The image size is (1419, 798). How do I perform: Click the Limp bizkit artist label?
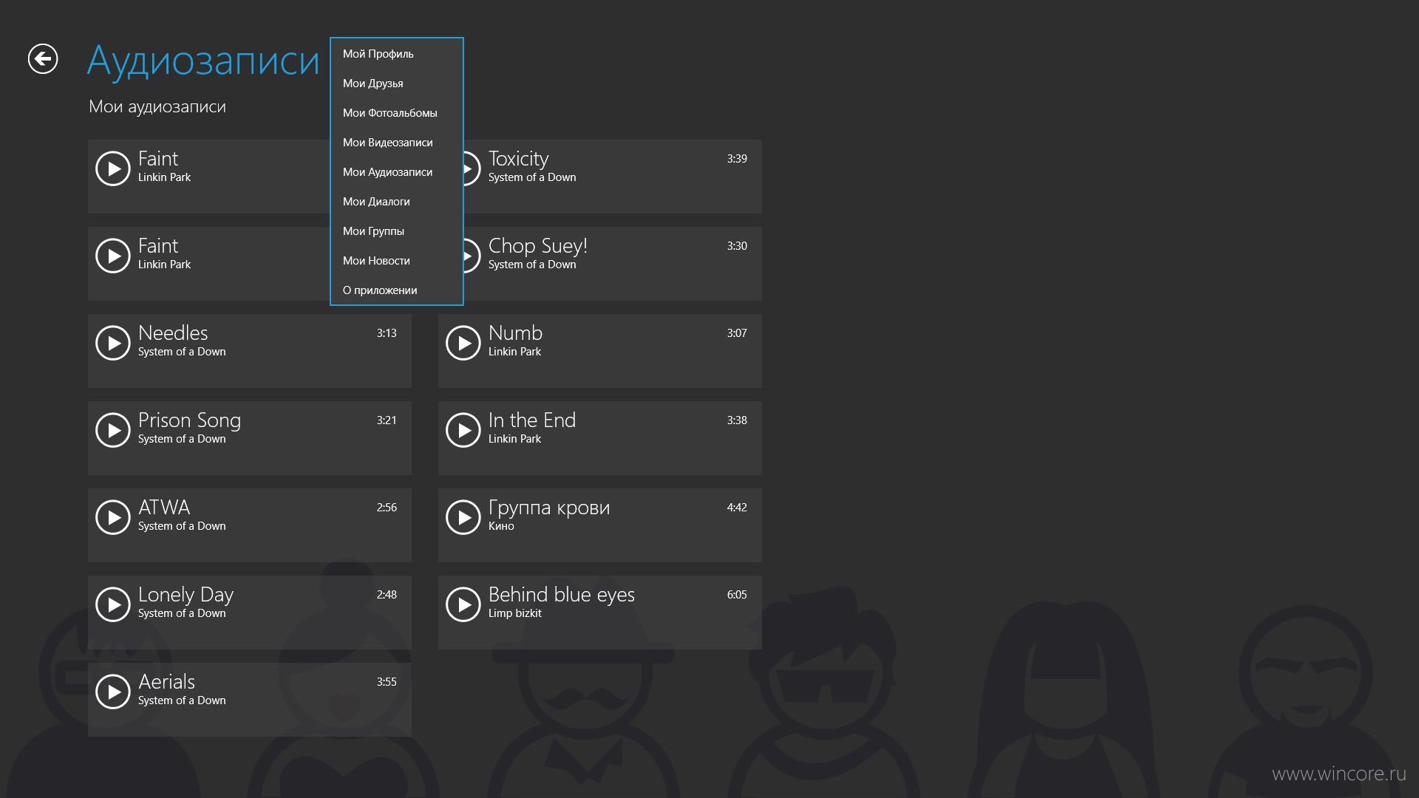tap(514, 613)
